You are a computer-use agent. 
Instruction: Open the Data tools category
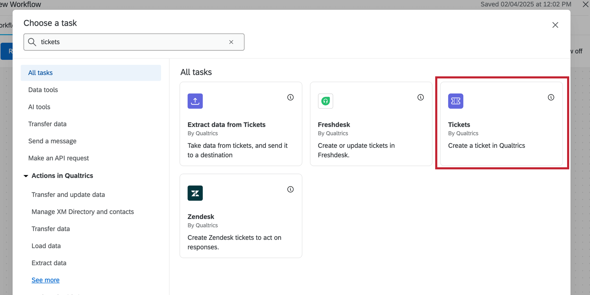[43, 90]
